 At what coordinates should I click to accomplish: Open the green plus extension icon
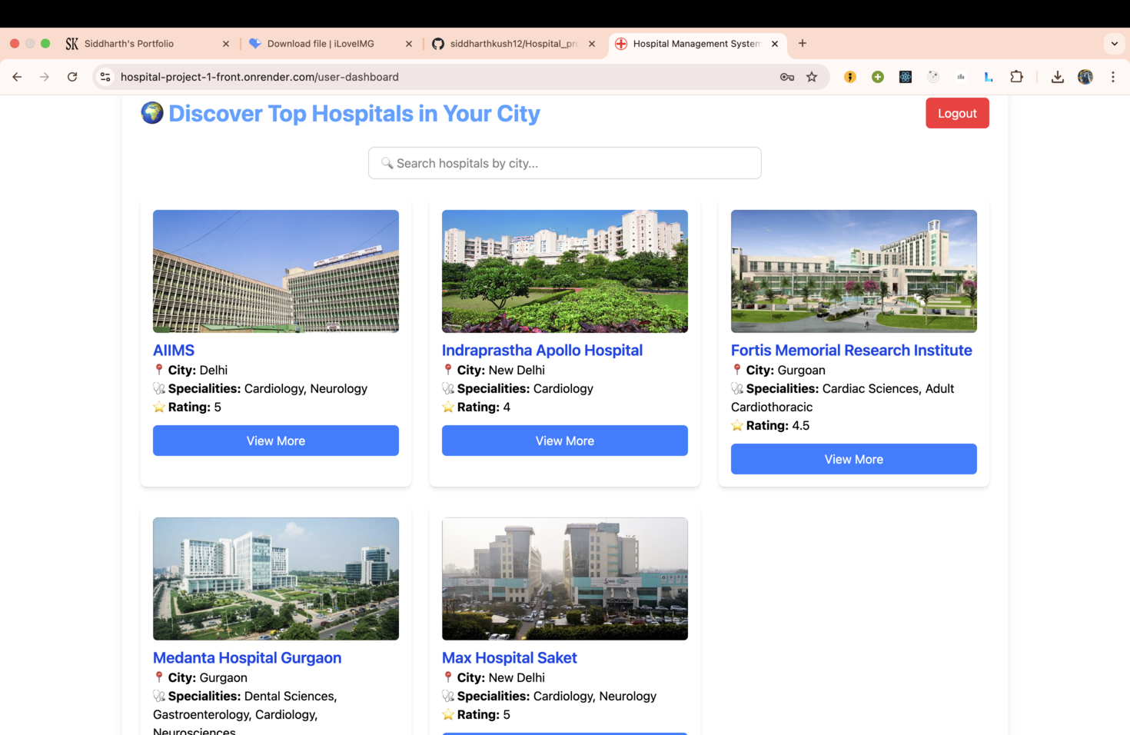878,77
